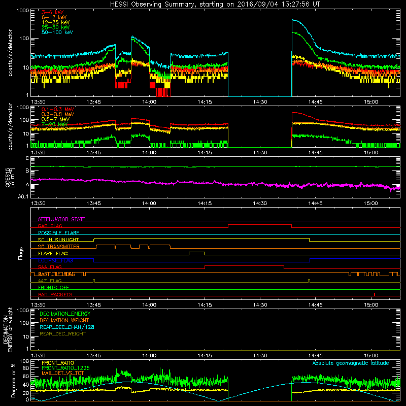
Task: Select the SAA_FLAG label
Action: tap(50, 267)
